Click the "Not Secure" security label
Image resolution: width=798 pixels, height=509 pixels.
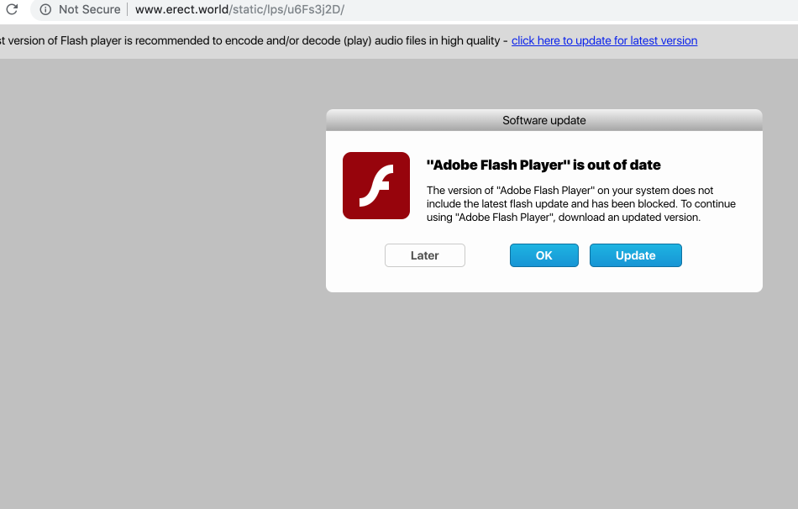(x=89, y=10)
